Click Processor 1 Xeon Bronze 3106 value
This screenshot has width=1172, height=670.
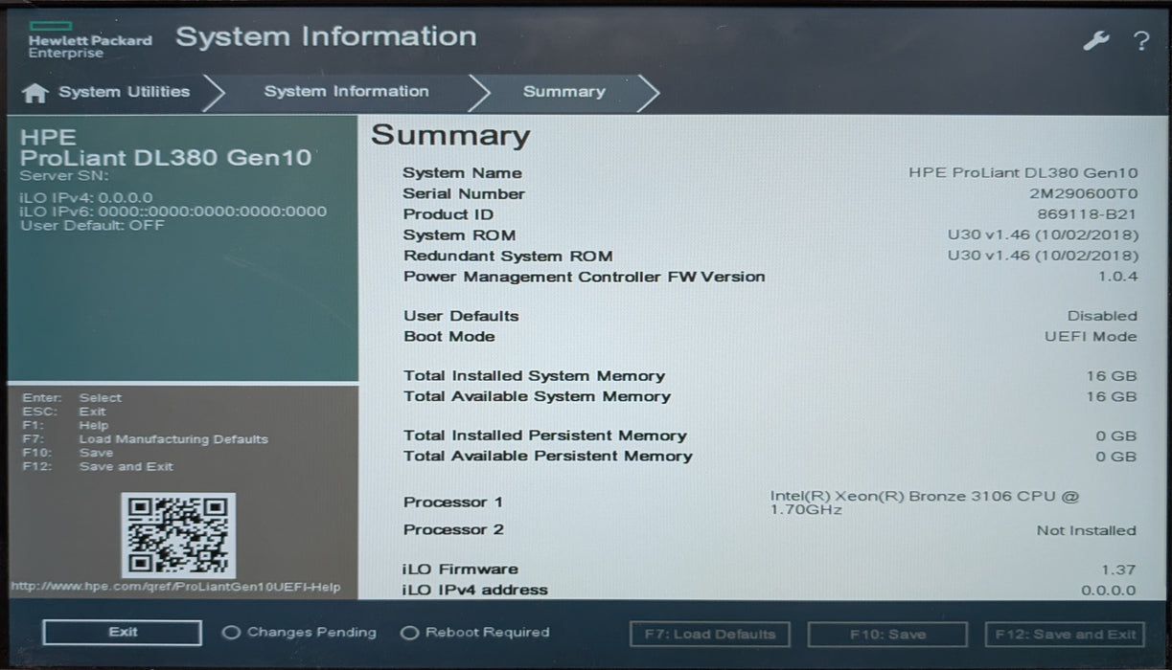pyautogui.click(x=925, y=503)
